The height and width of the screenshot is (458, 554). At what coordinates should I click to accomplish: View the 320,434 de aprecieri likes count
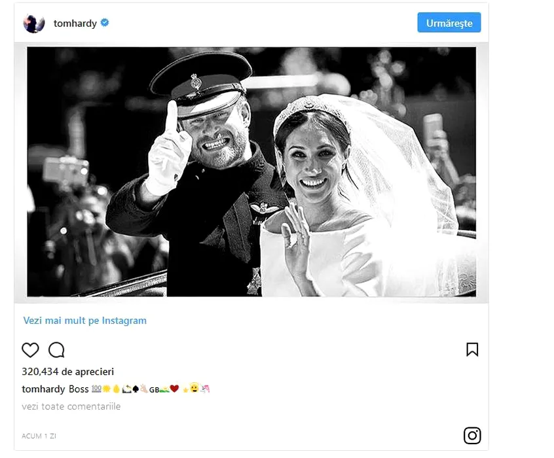(67, 372)
